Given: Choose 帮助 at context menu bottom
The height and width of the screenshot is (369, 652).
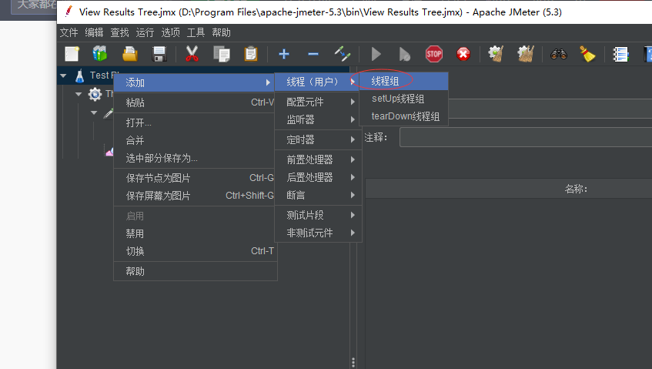Looking at the screenshot, I should coord(194,271).
